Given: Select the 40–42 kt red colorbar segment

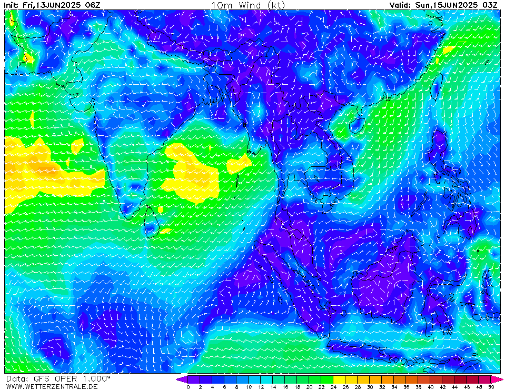Looking at the screenshot, I should pyautogui.click(x=437, y=379).
